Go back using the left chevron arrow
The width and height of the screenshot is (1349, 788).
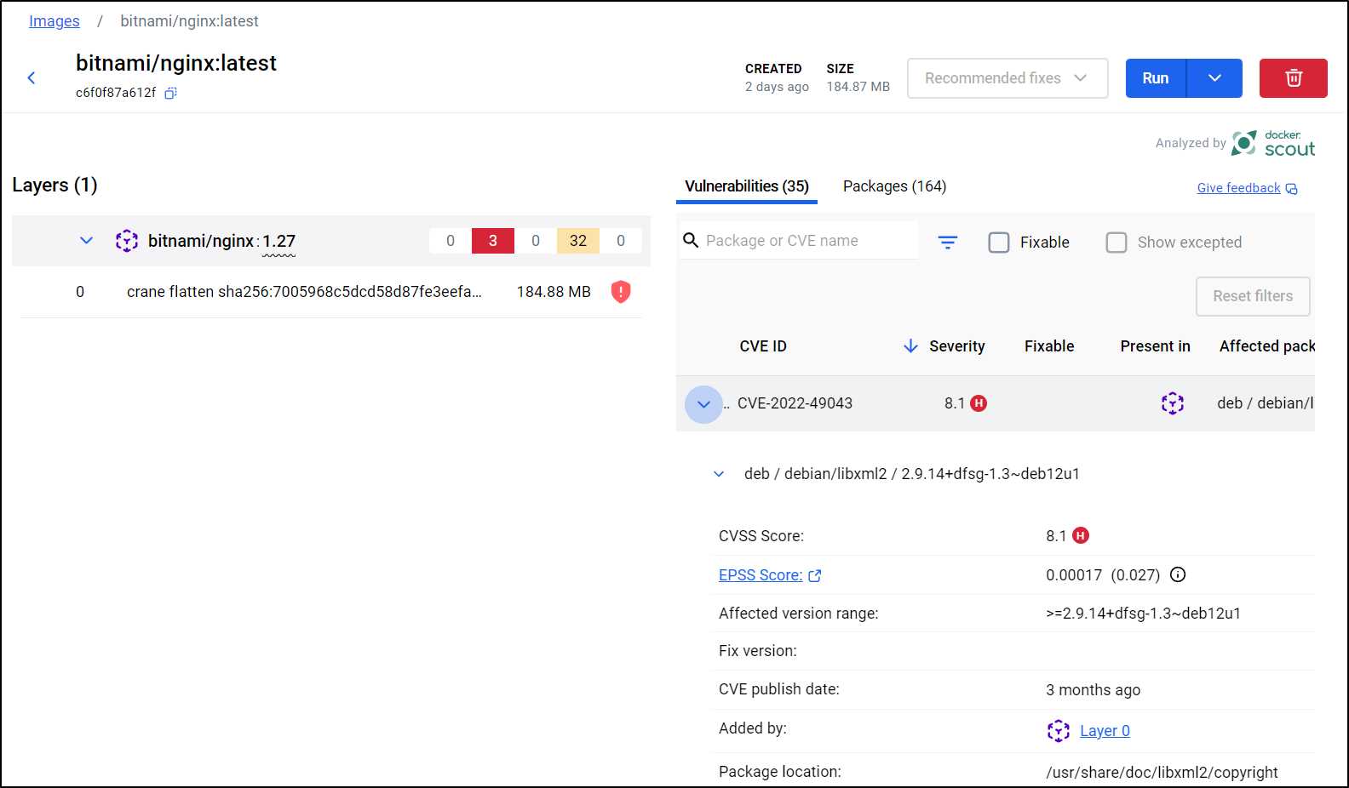click(32, 78)
